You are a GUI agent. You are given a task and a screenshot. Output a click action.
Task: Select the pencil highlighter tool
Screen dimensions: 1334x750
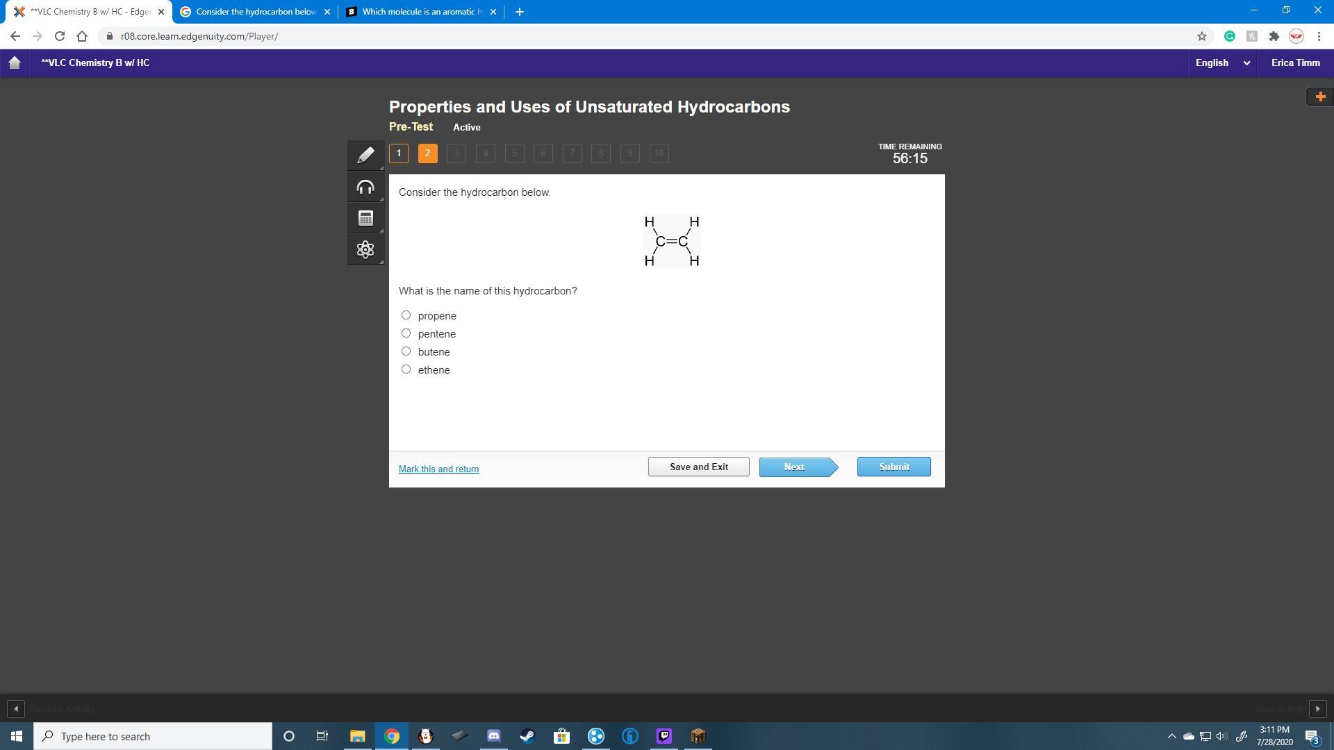tap(365, 155)
